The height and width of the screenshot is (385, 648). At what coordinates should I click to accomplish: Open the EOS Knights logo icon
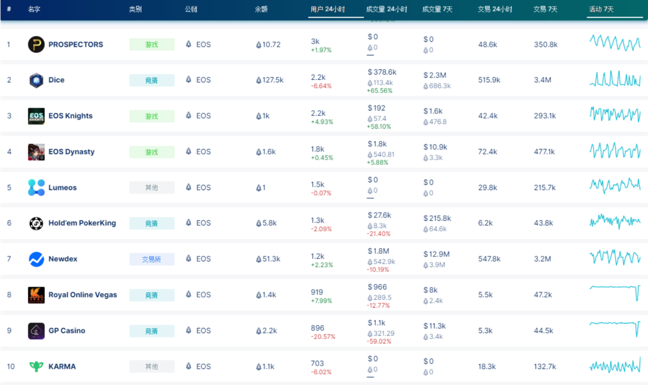click(x=36, y=116)
